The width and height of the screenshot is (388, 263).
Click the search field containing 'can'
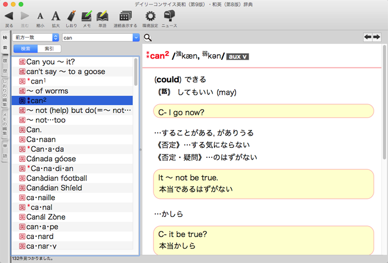[98, 38]
